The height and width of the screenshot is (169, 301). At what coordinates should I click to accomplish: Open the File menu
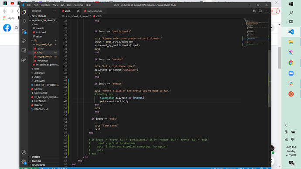coord(29,5)
